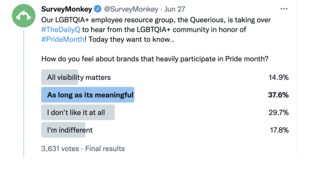Image resolution: width=324 pixels, height=169 pixels.
Task: Click the poll question about Pride month brands
Action: [x=155, y=59]
